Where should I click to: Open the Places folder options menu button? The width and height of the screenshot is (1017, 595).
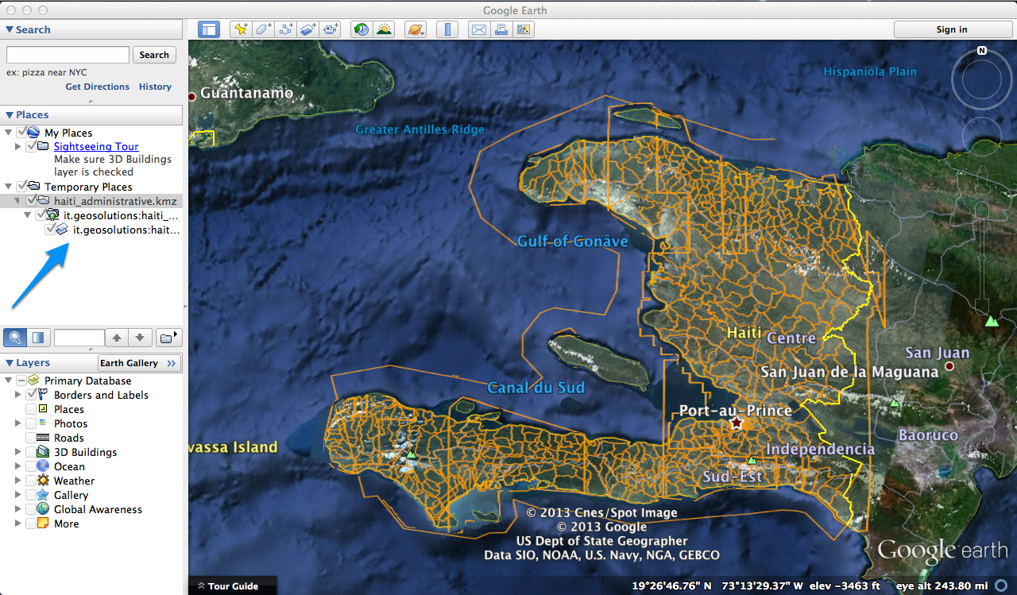pos(169,338)
